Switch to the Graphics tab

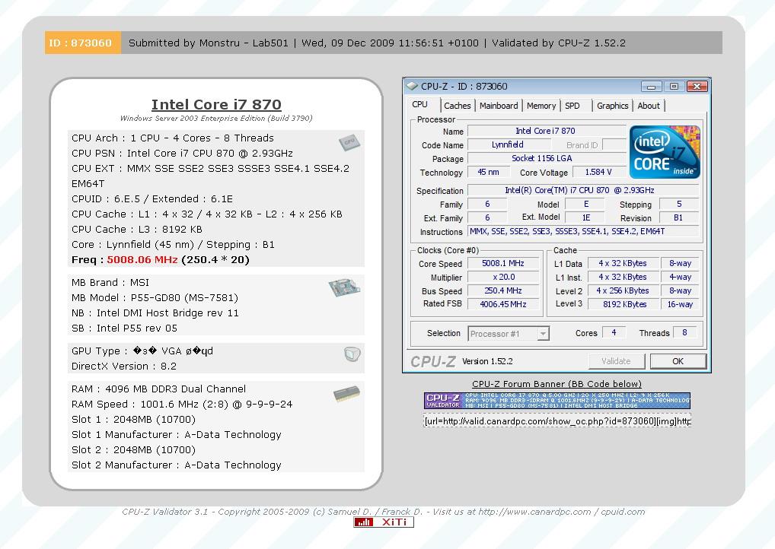click(x=612, y=106)
